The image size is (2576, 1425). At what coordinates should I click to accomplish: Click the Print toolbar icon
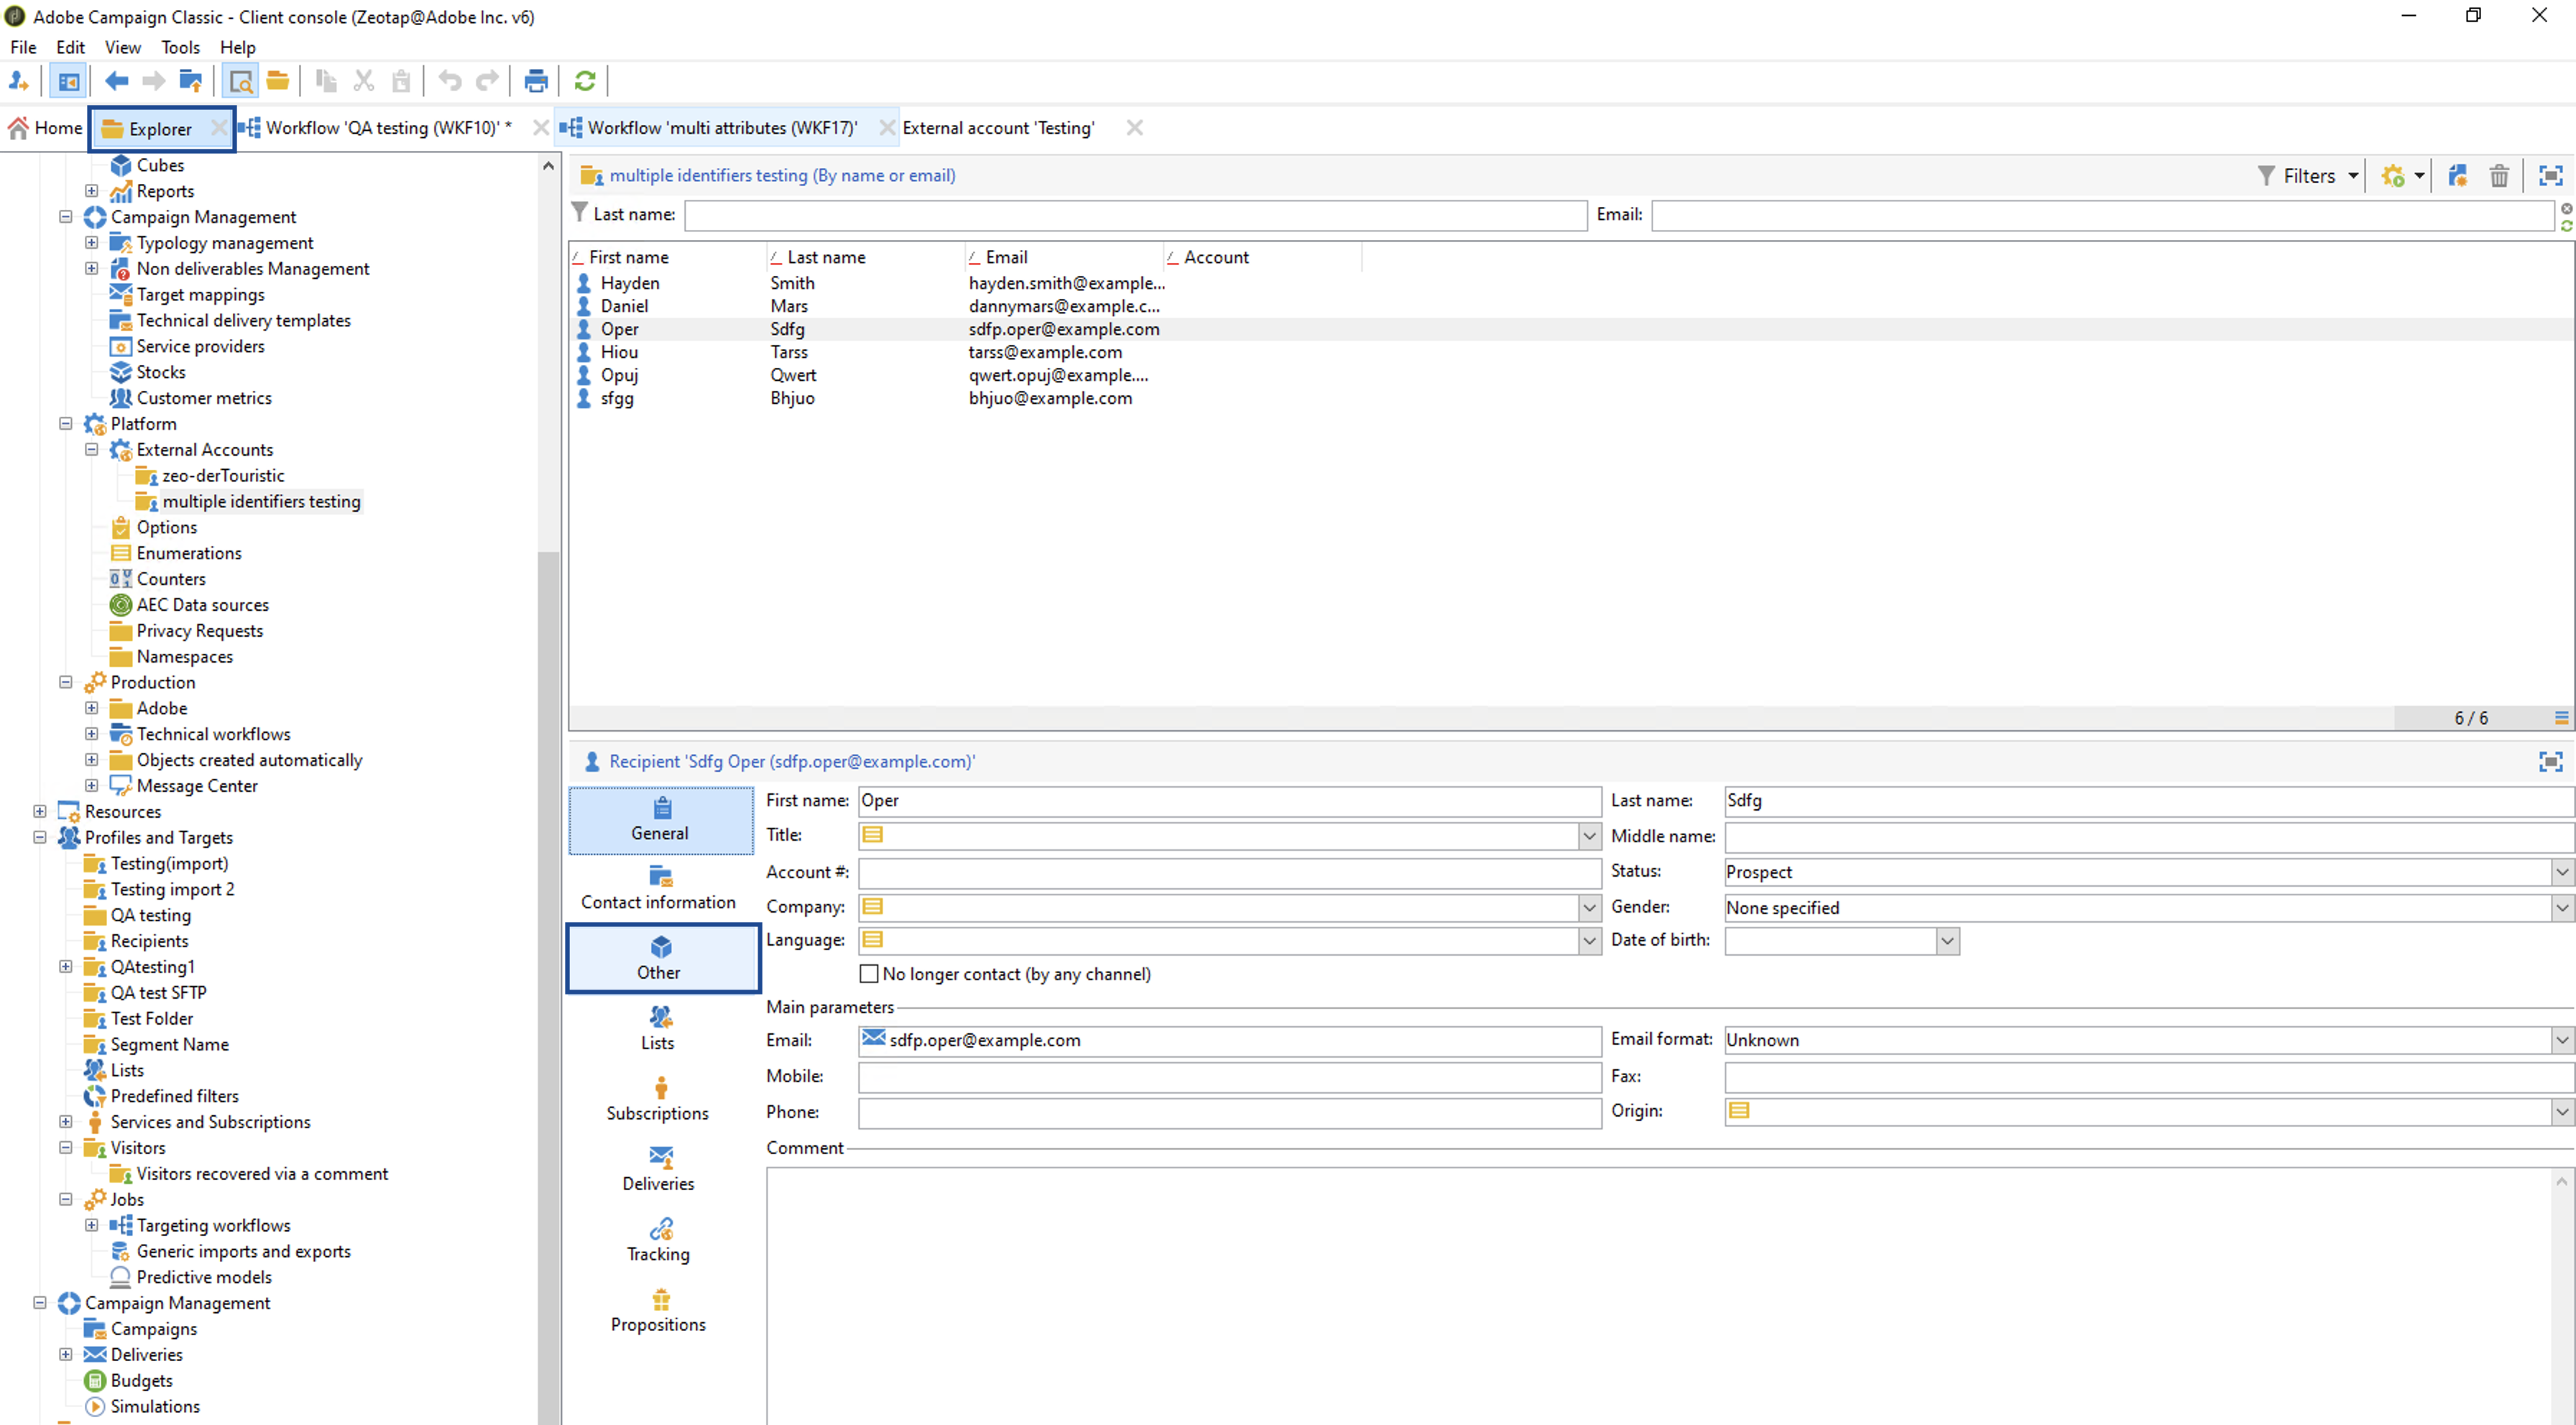(x=536, y=81)
